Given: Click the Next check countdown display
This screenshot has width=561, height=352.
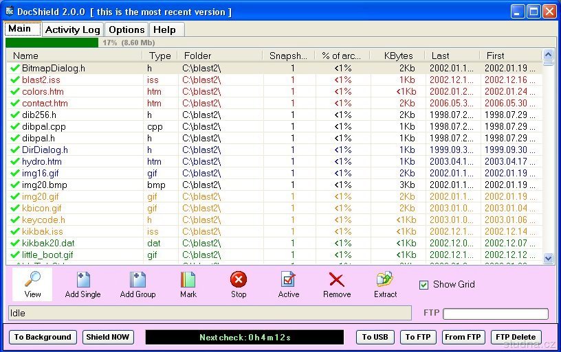Looking at the screenshot, I should [x=245, y=337].
